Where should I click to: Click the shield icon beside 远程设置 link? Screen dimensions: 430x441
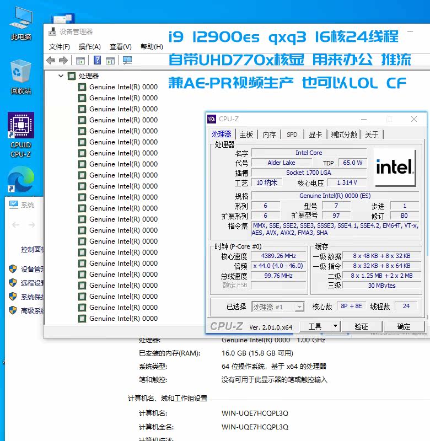tap(13, 283)
